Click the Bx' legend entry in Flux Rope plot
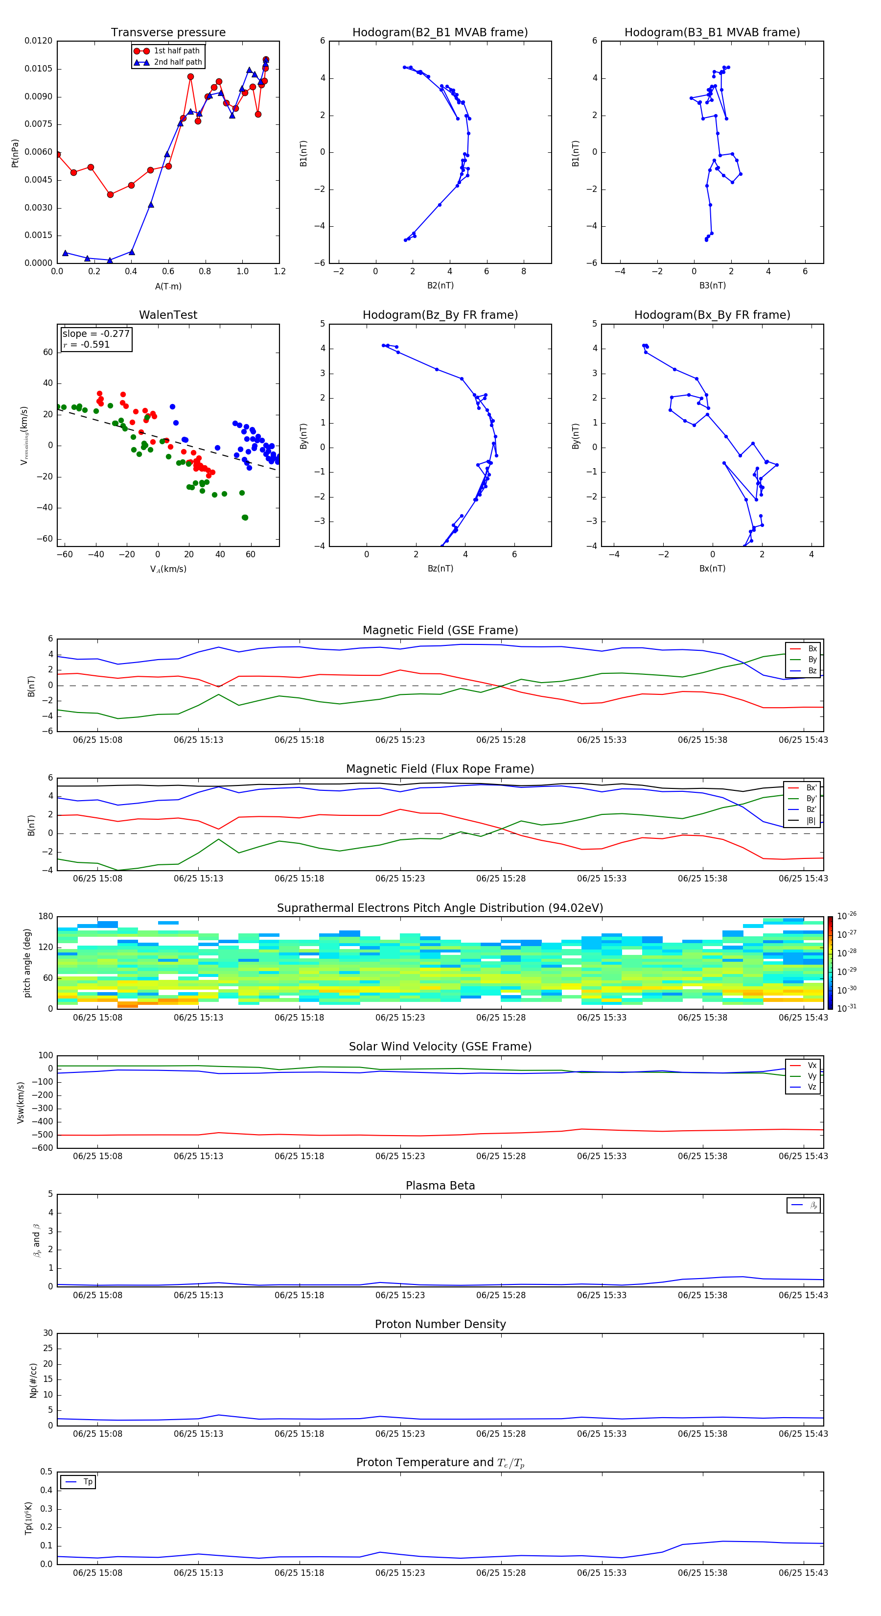881x1616 pixels. pos(802,788)
